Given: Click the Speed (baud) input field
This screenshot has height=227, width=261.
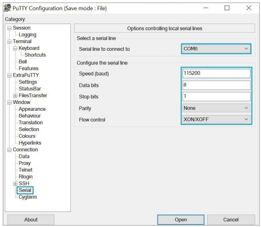Looking at the screenshot, I should (216, 73).
